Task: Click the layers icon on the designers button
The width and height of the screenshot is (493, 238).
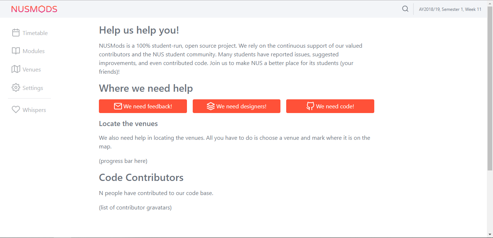Action: 211,106
